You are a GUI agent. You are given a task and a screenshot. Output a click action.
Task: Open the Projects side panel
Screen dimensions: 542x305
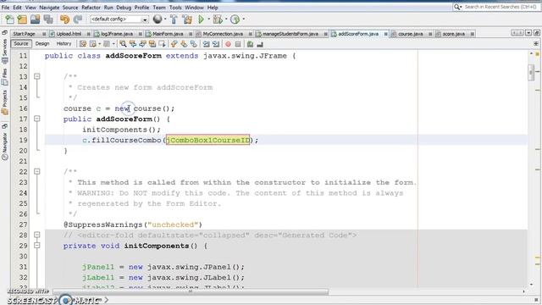tap(4, 103)
